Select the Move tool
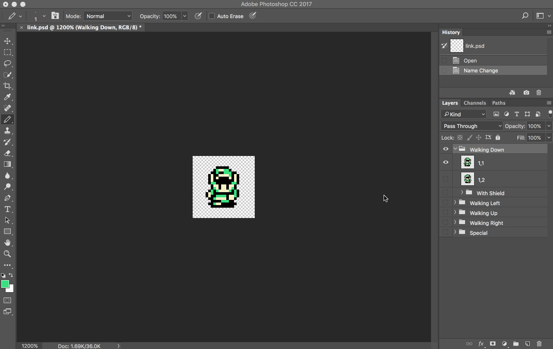This screenshot has width=553, height=349. (7, 41)
